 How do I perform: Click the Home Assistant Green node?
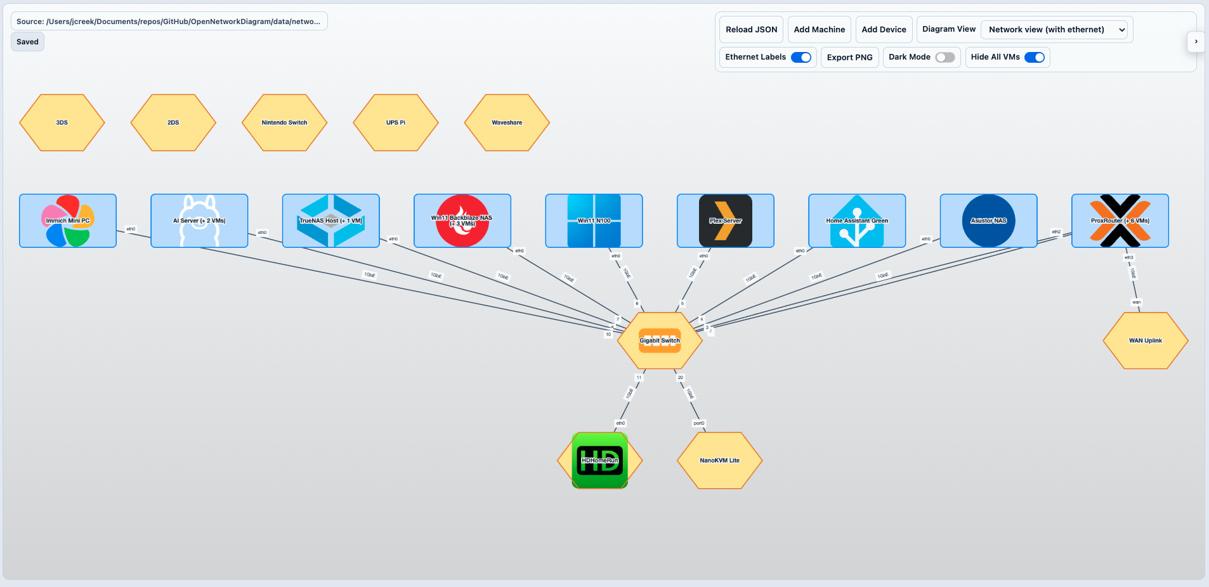(x=857, y=221)
